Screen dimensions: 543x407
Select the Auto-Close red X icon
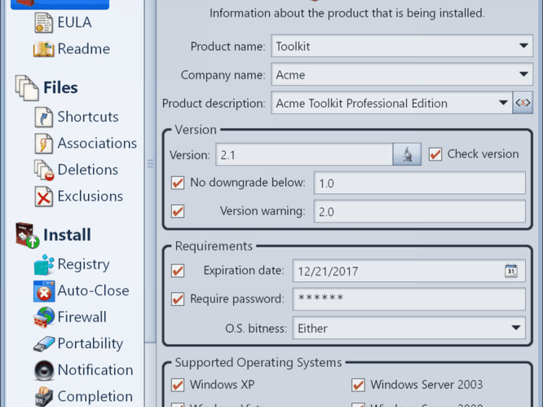[43, 291]
